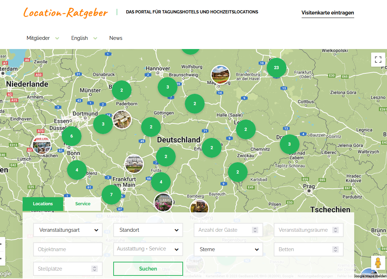Viewport: 387px width, 279px height.
Task: Focus the Veranstaltungsräume number field
Action: point(309,230)
